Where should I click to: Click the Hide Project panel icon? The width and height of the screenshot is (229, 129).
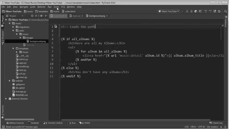pos(46,16)
